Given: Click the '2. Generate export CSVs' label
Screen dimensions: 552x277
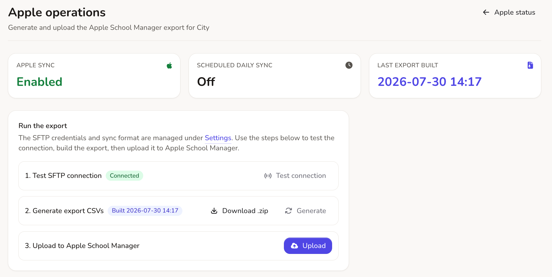Looking at the screenshot, I should [64, 211].
